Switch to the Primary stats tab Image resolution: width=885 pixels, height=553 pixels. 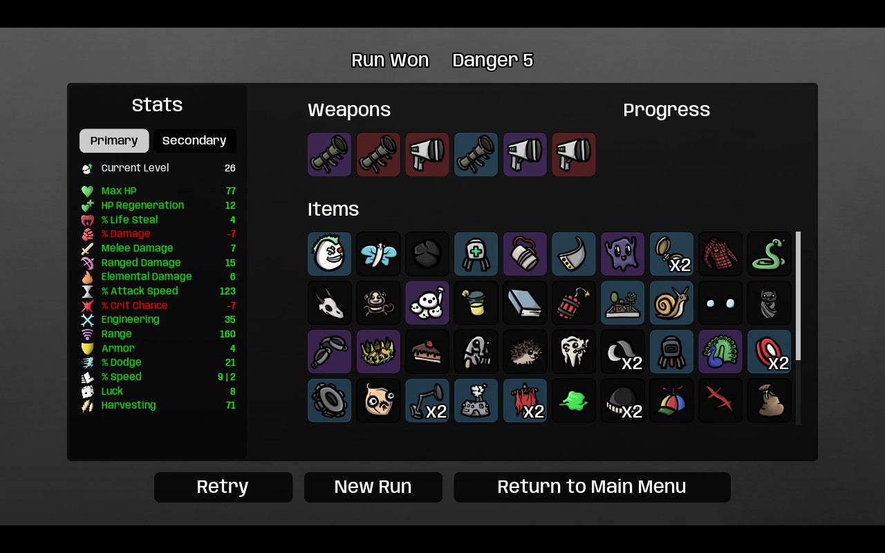pyautogui.click(x=114, y=141)
